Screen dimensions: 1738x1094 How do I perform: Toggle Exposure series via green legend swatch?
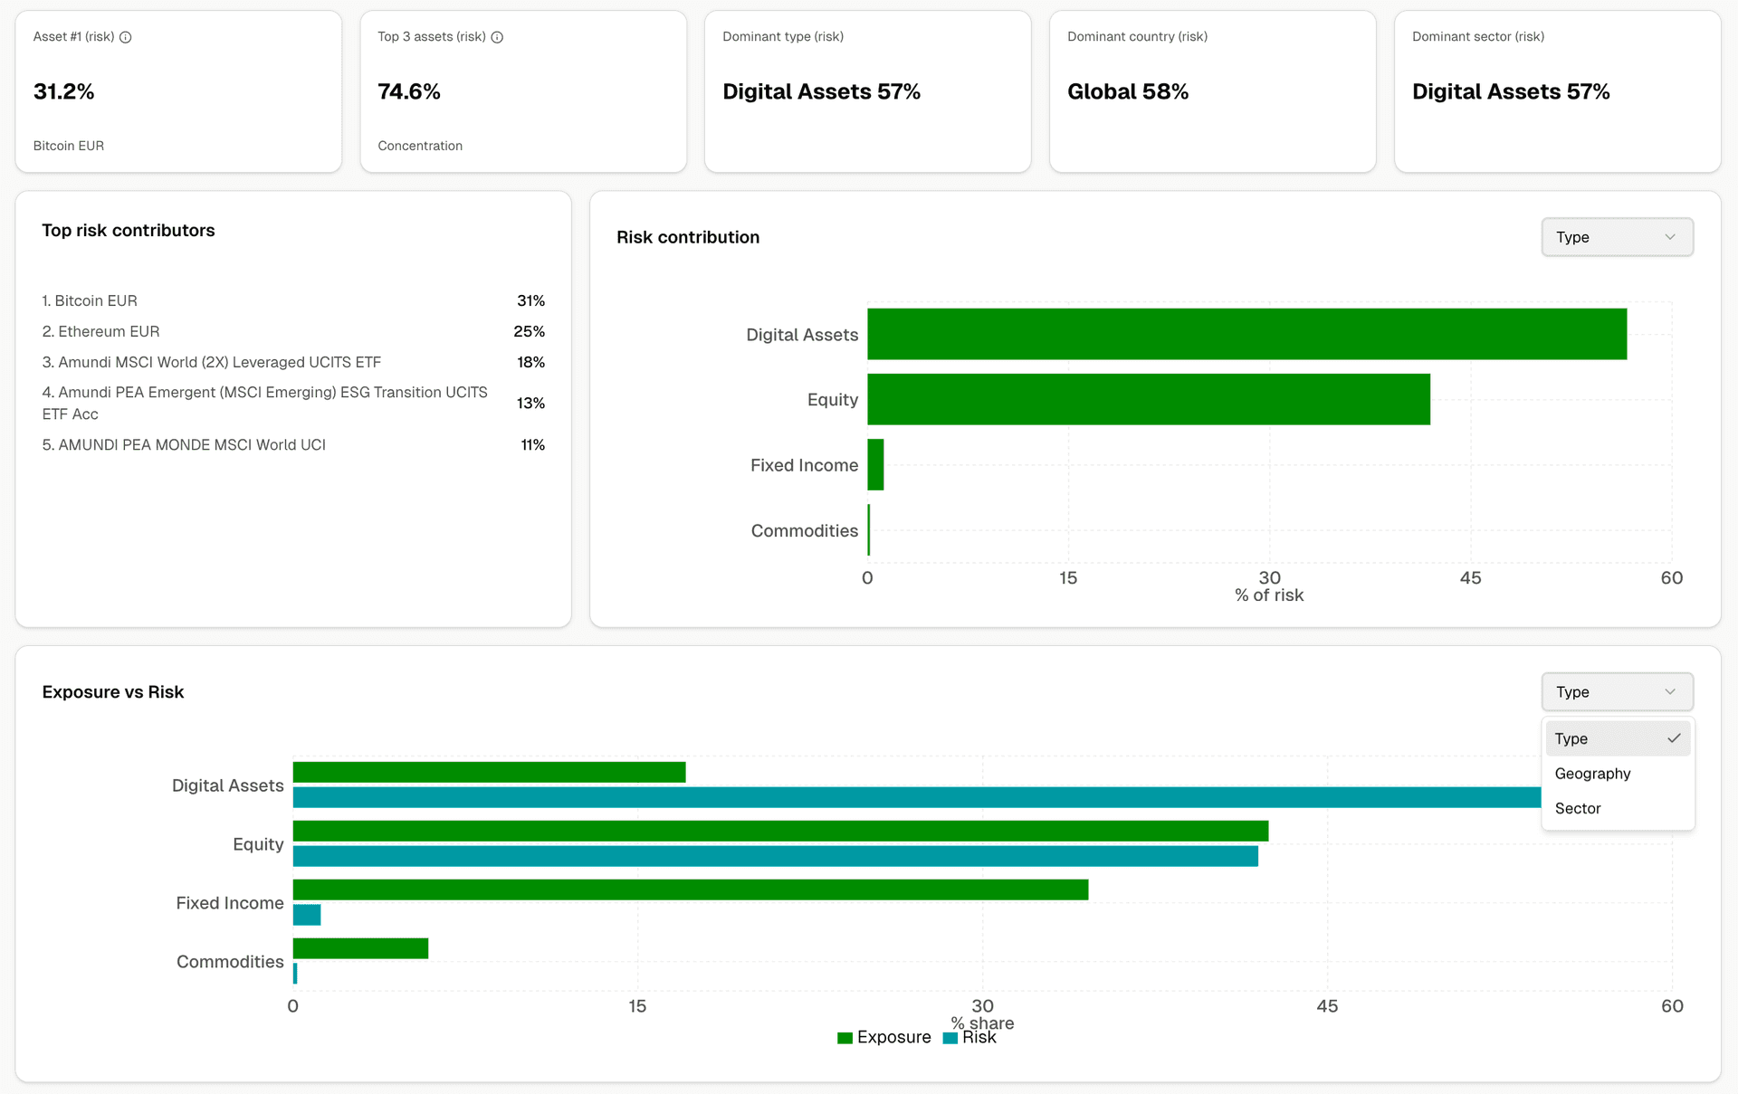(845, 1038)
